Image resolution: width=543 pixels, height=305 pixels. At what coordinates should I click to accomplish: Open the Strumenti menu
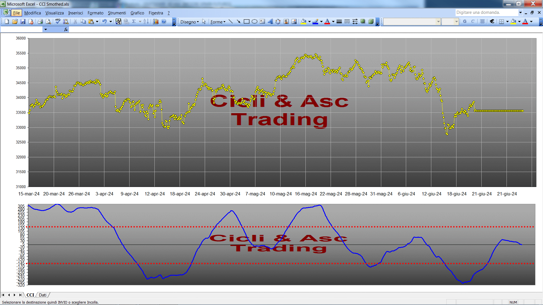point(117,13)
